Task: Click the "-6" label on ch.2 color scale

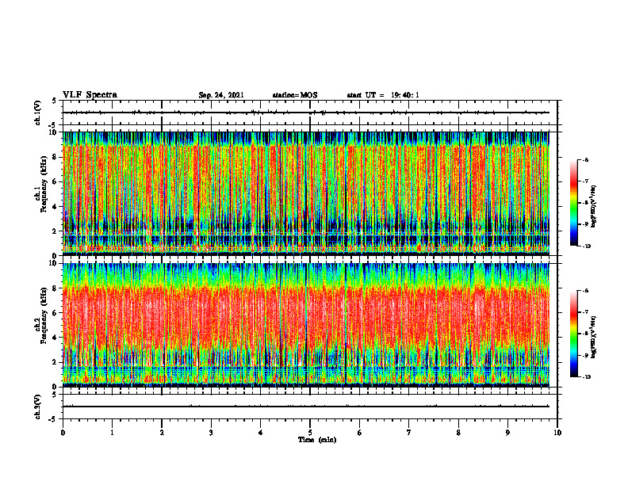Action: 585,291
